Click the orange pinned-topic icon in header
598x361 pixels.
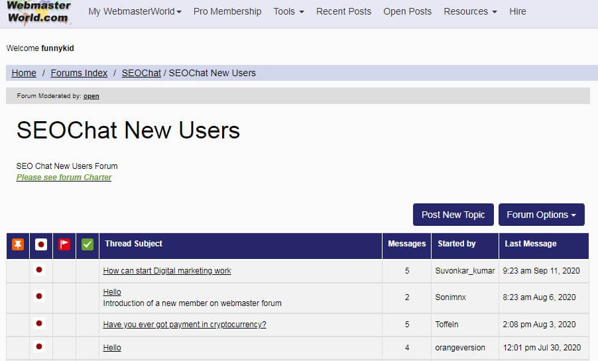pos(18,244)
